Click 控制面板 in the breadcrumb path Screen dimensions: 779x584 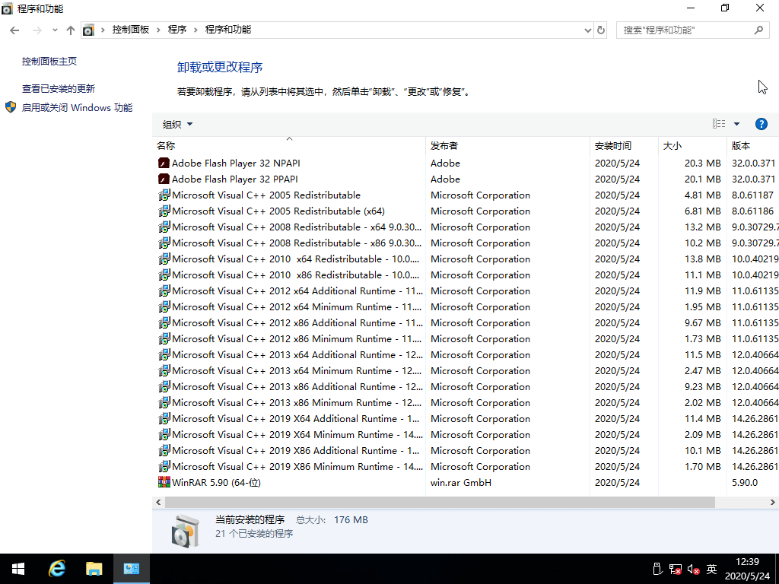pyautogui.click(x=131, y=30)
